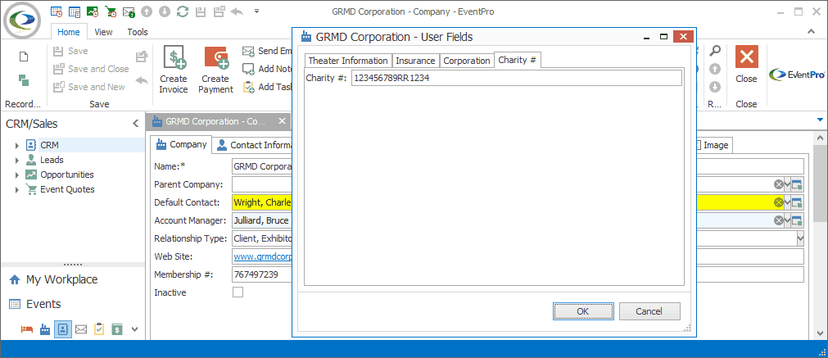Select the Charity # tab in User Fields
Screen dimensions: 828x358
click(x=518, y=60)
